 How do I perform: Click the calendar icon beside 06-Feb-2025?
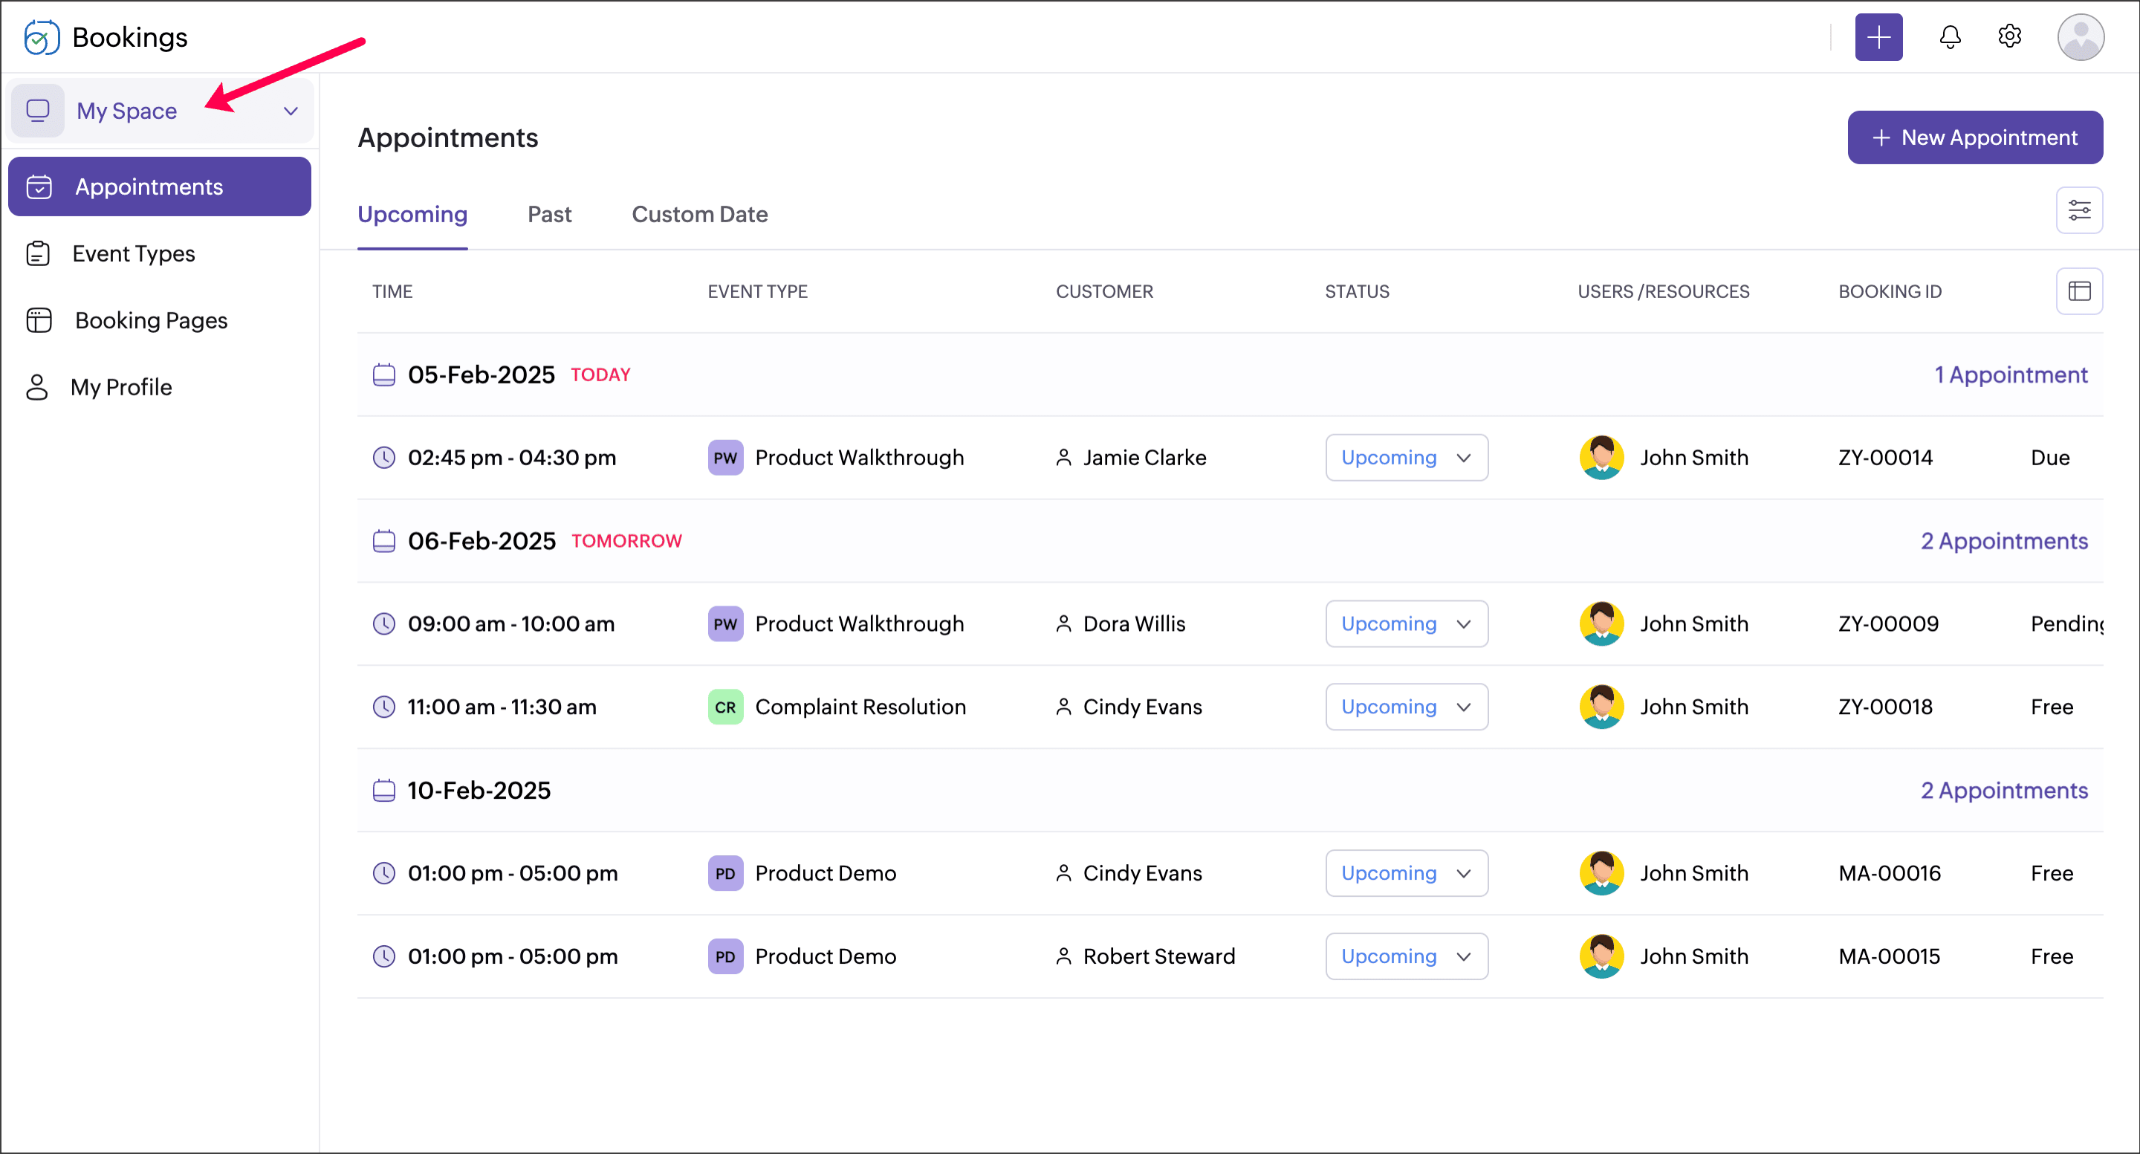tap(384, 541)
